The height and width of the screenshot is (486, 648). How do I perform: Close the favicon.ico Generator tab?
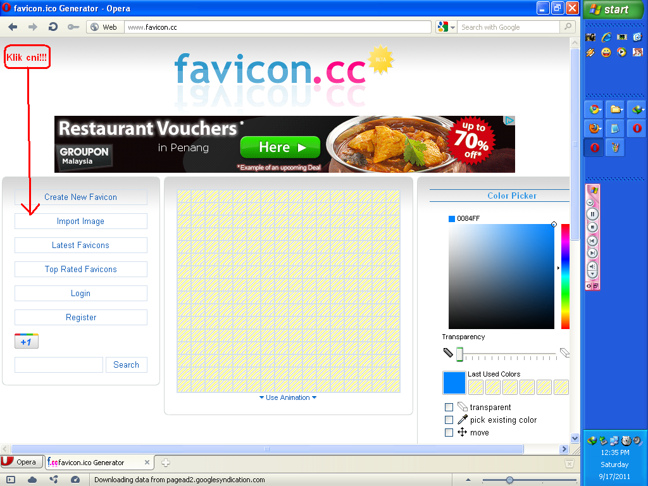[x=147, y=463]
